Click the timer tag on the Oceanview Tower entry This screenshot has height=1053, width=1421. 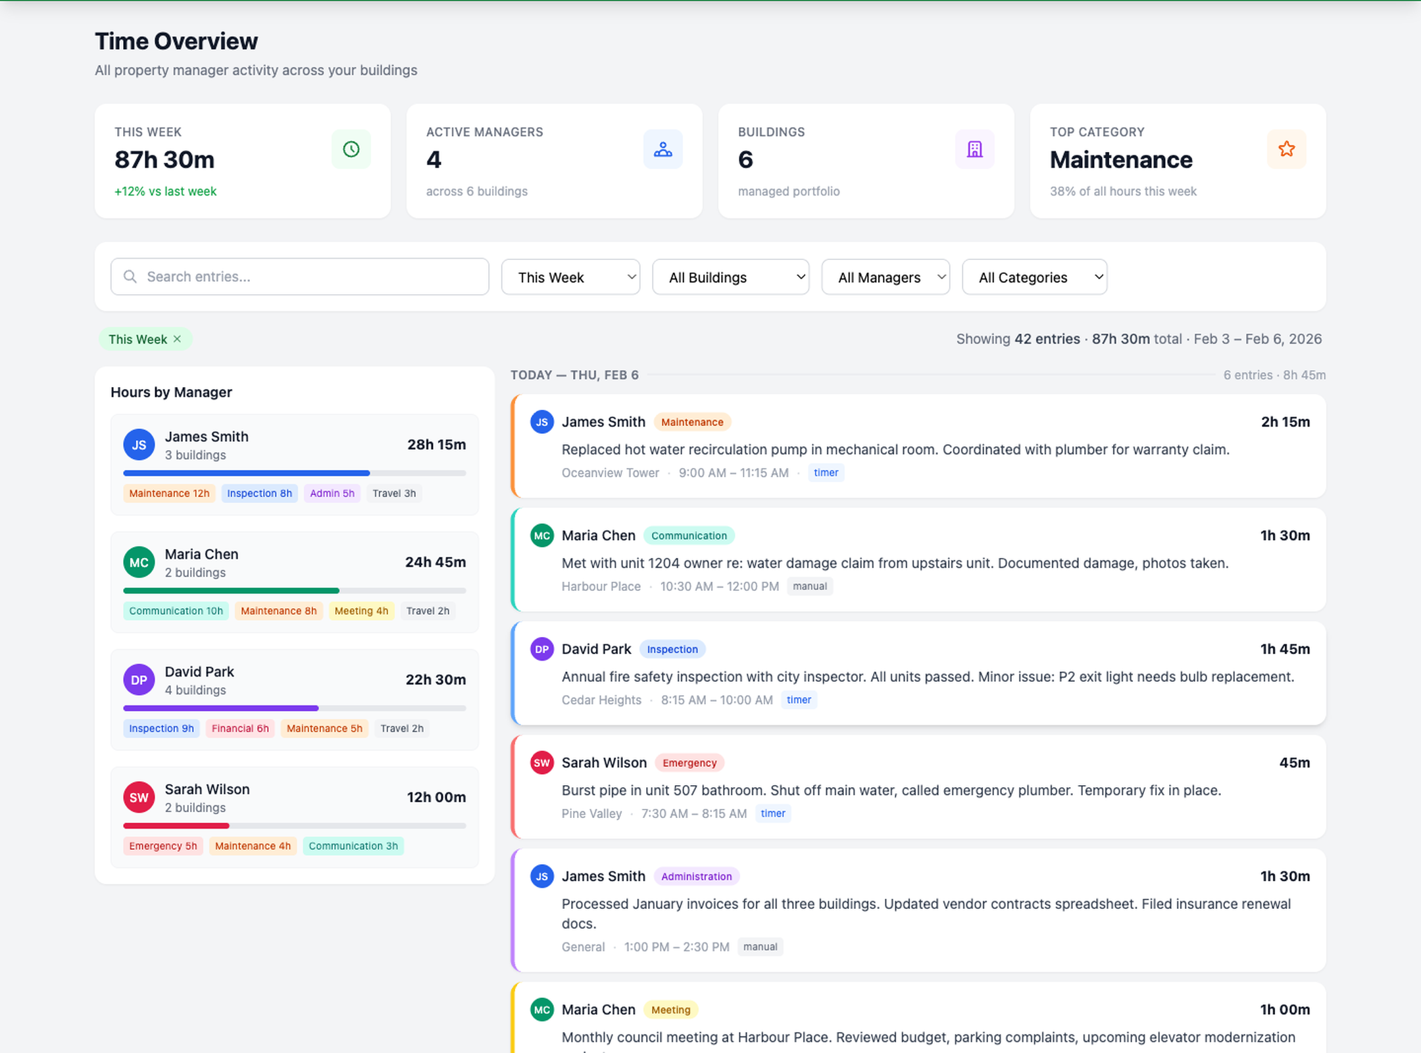pyautogui.click(x=826, y=473)
